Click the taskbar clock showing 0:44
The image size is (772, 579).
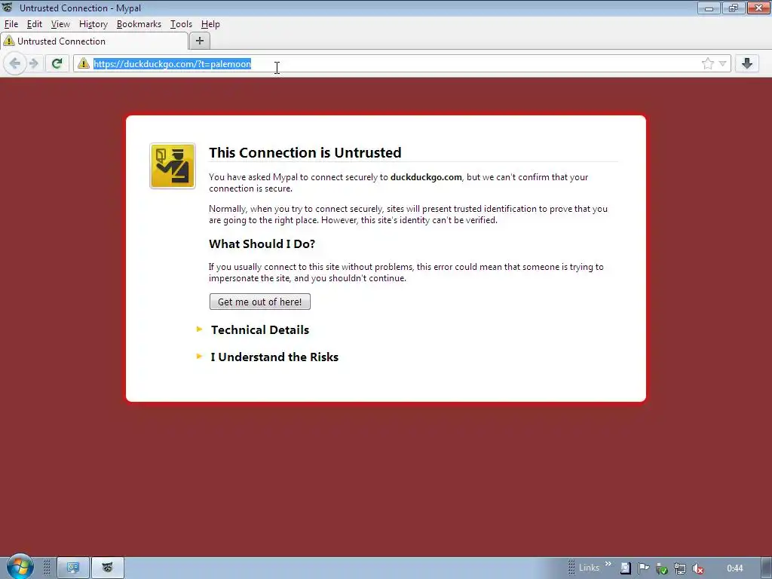pos(734,568)
